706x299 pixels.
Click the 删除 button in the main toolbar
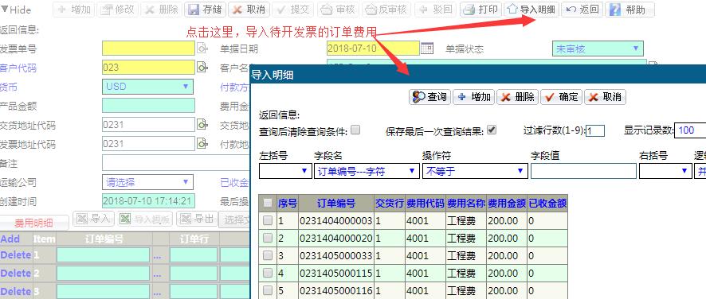click(x=161, y=10)
